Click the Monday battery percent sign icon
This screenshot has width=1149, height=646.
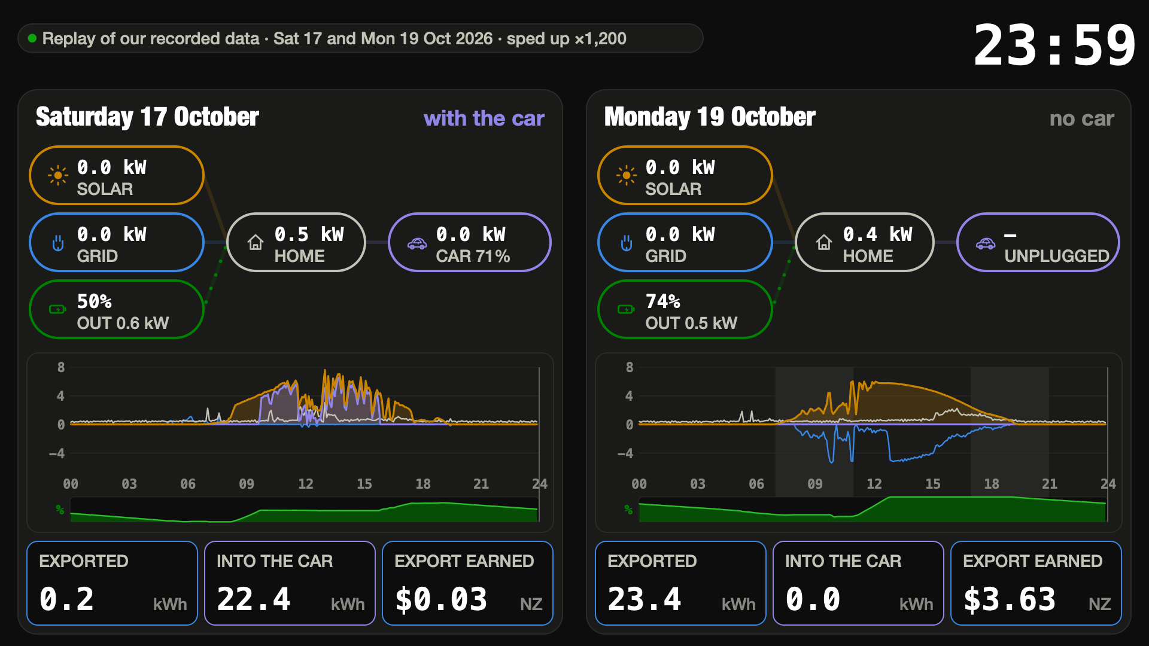[628, 510]
